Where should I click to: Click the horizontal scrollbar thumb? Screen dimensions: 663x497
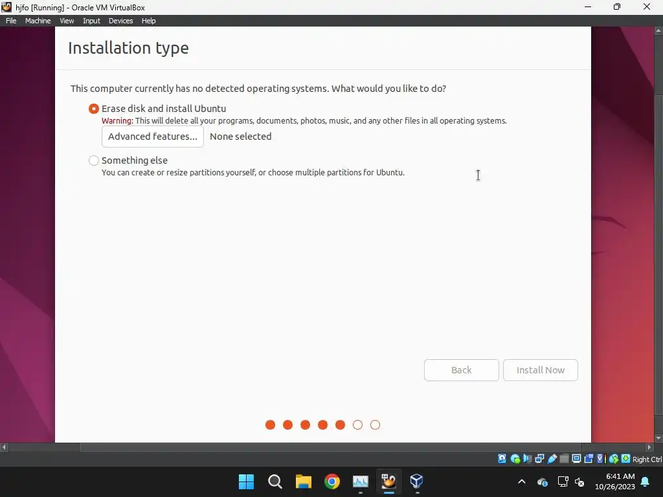[x=330, y=447]
